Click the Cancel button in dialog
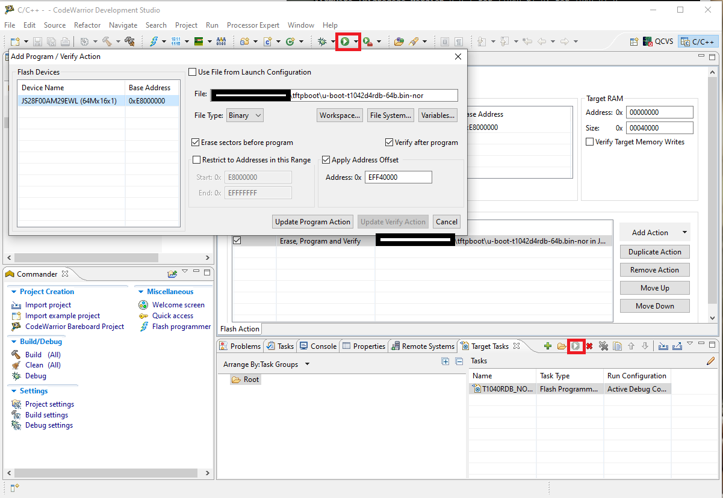 pos(447,222)
